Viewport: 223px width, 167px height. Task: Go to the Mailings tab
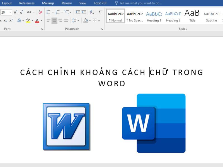pyautogui.click(x=48, y=3)
